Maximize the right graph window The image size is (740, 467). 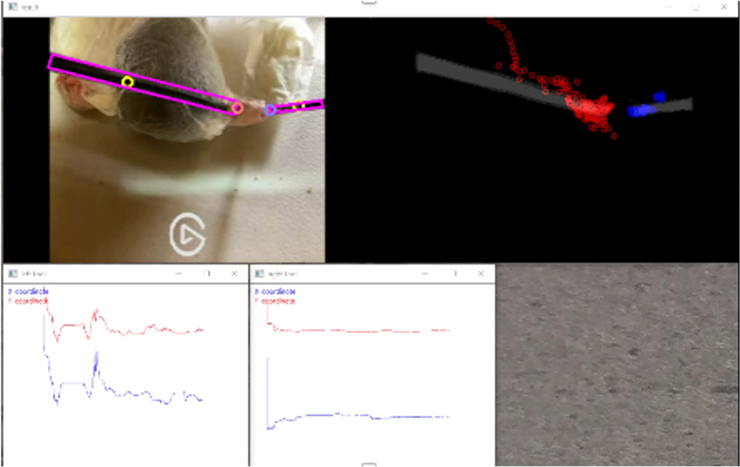tap(453, 273)
